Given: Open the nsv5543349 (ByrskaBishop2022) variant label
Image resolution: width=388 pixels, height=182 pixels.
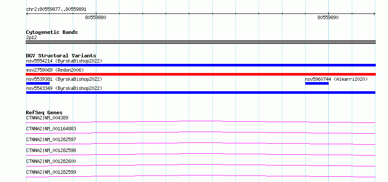Looking at the screenshot, I should point(64,88).
